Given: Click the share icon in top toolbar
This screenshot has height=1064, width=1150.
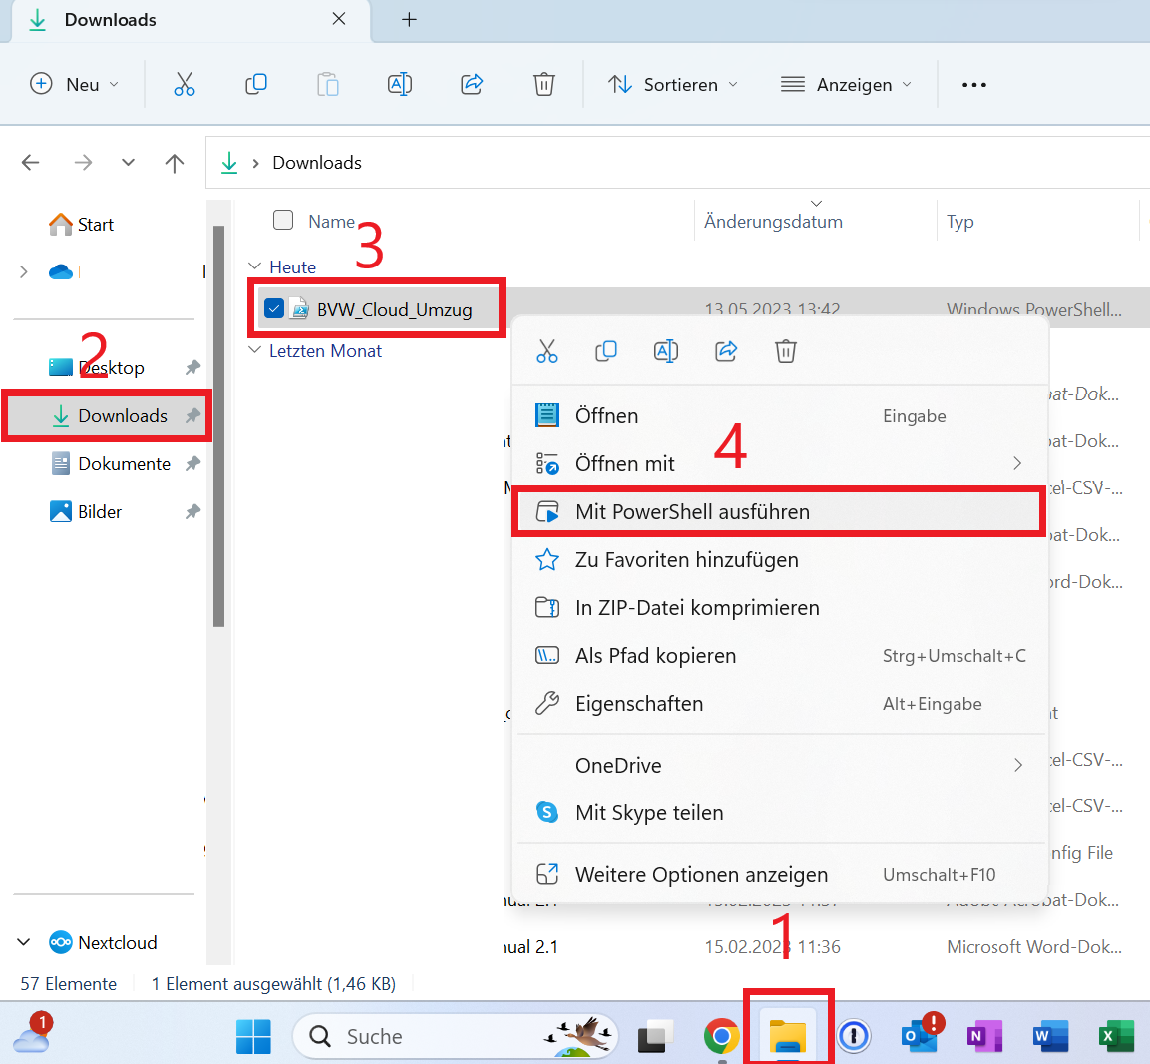Looking at the screenshot, I should pos(472,85).
